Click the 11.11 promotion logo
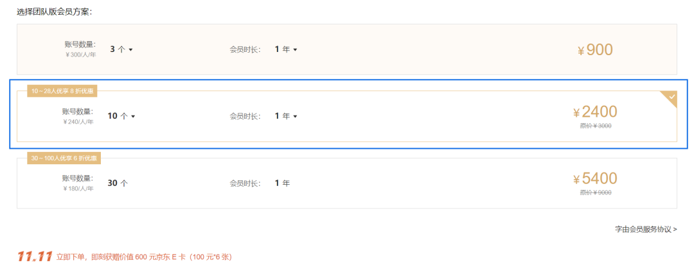 tap(35, 257)
